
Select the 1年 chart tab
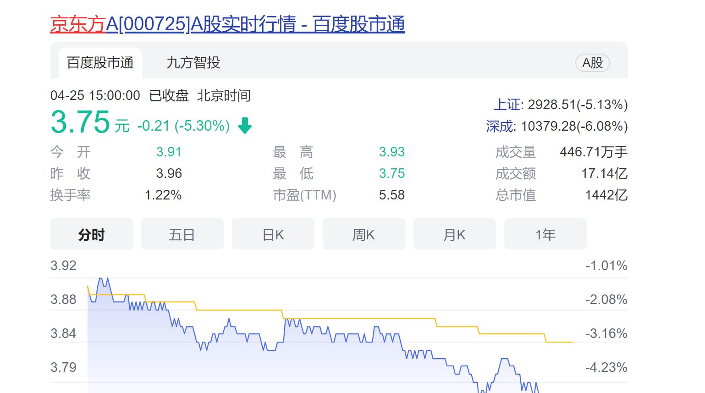545,234
